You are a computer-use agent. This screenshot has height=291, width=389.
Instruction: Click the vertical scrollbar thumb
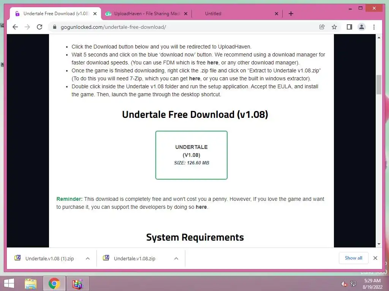tap(379, 84)
